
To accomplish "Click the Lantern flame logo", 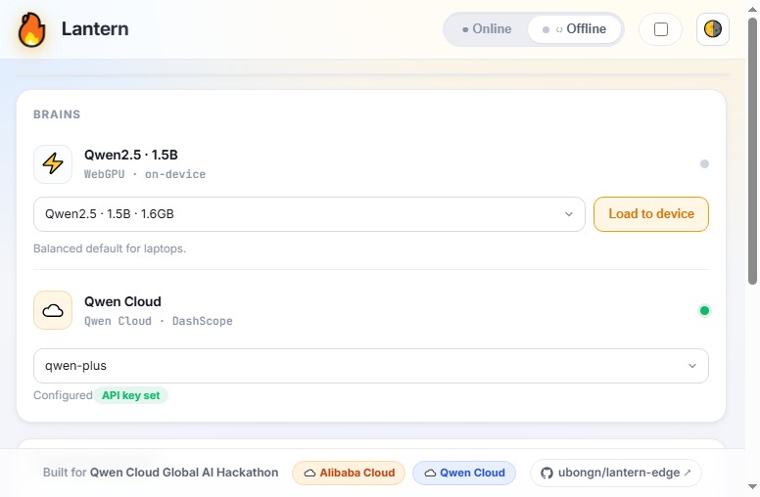I will tap(32, 29).
